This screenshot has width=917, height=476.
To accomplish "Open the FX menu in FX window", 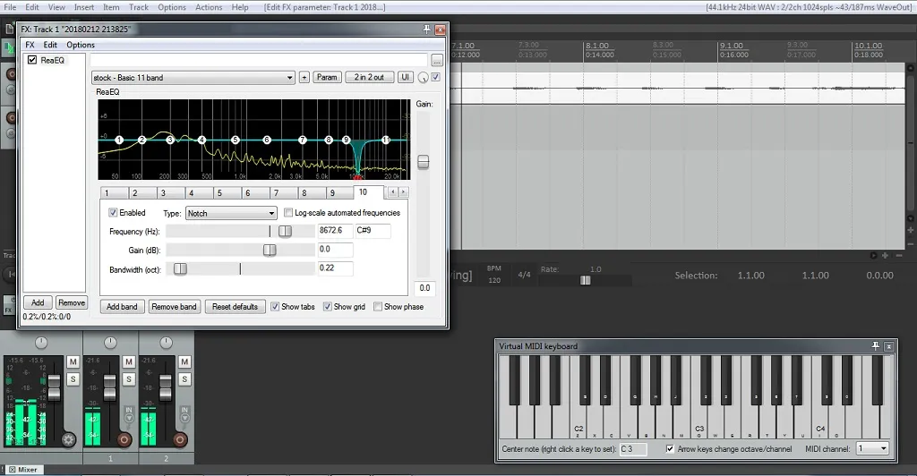I will (x=30, y=45).
